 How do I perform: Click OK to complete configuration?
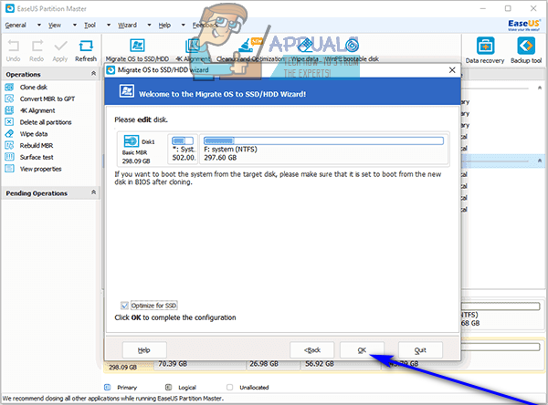pos(362,350)
